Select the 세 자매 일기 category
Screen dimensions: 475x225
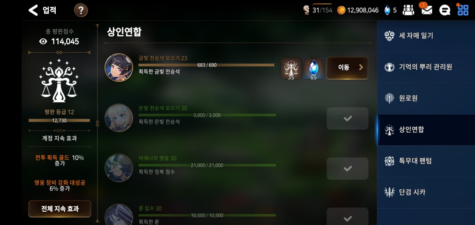pyautogui.click(x=426, y=36)
